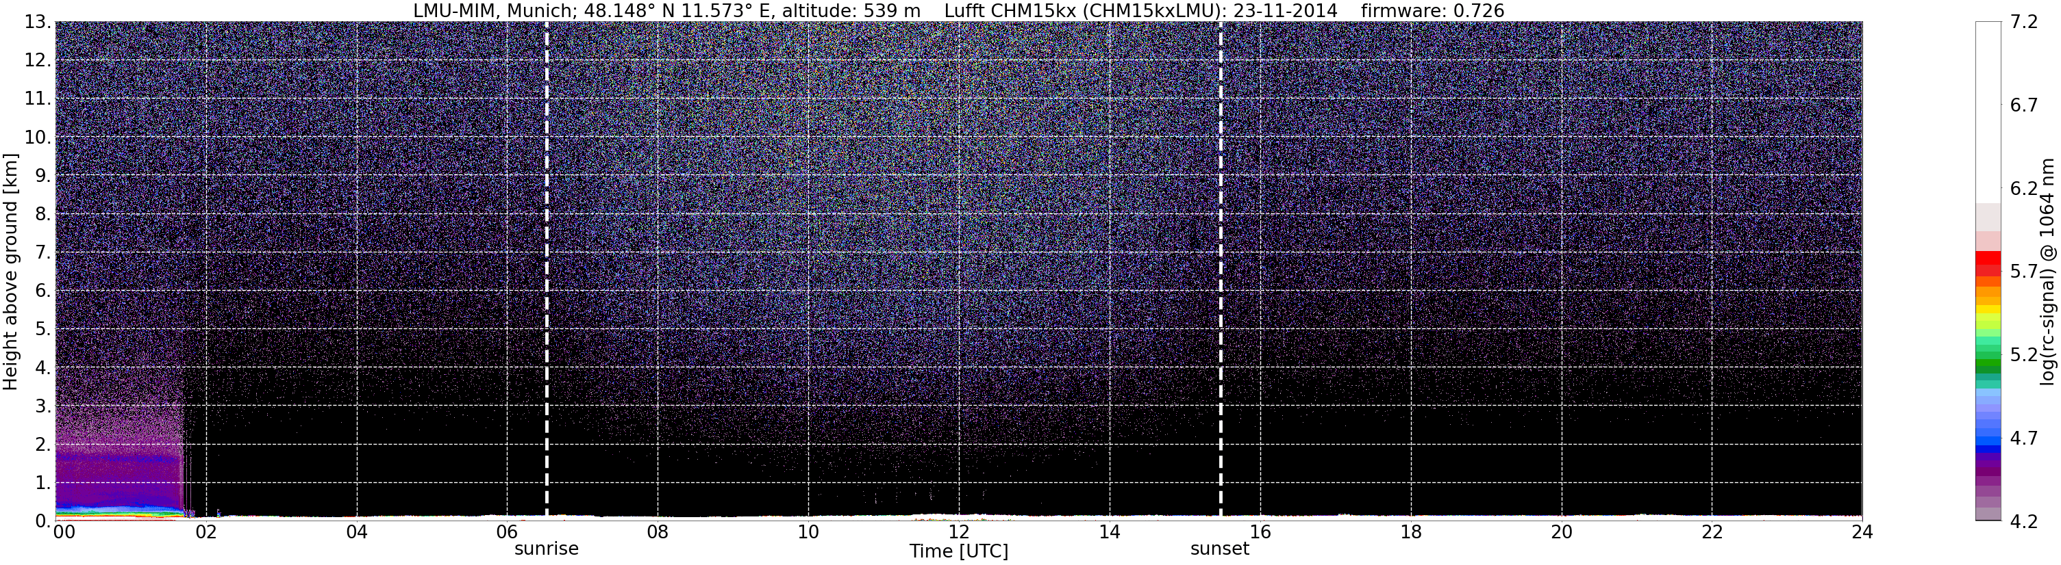Click the 'Time [UTC]' x-axis label
The height and width of the screenshot is (565, 2061).
[958, 551]
